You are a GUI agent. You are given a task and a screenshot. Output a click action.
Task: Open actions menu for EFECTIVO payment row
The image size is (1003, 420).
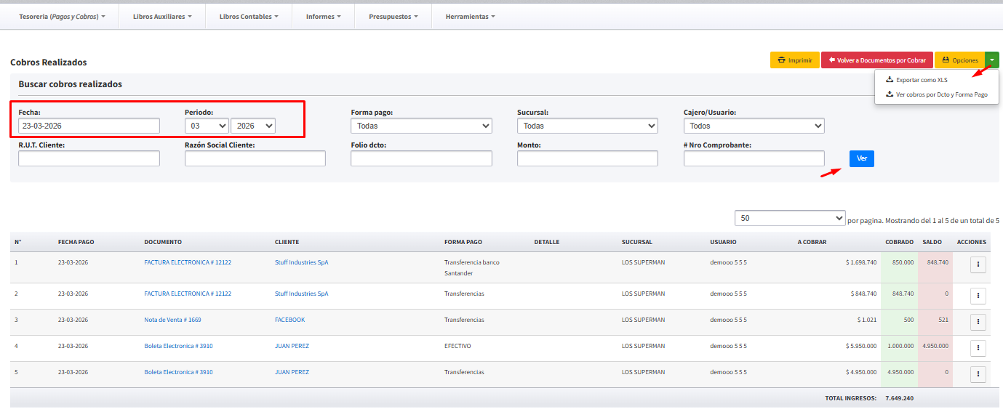(978, 348)
